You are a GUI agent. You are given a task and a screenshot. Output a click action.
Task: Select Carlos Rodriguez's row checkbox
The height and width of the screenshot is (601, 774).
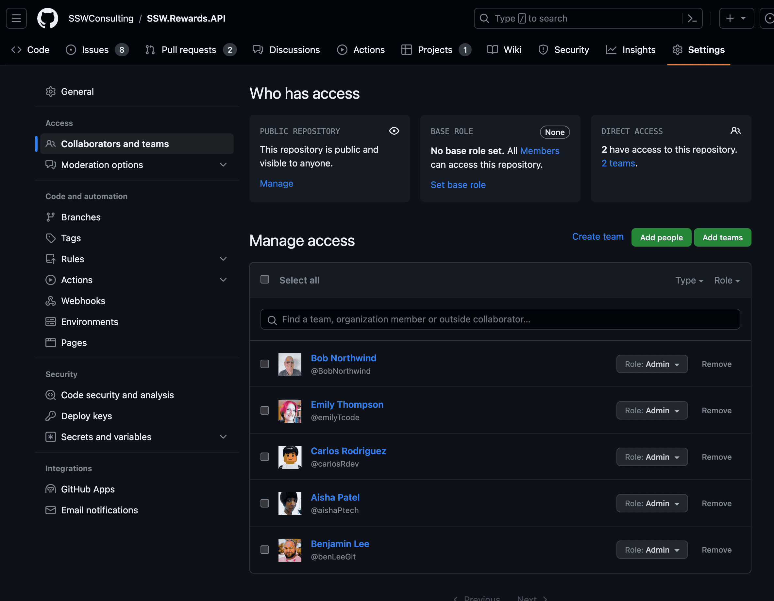tap(265, 457)
